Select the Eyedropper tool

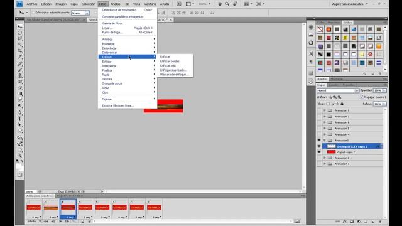(19, 56)
